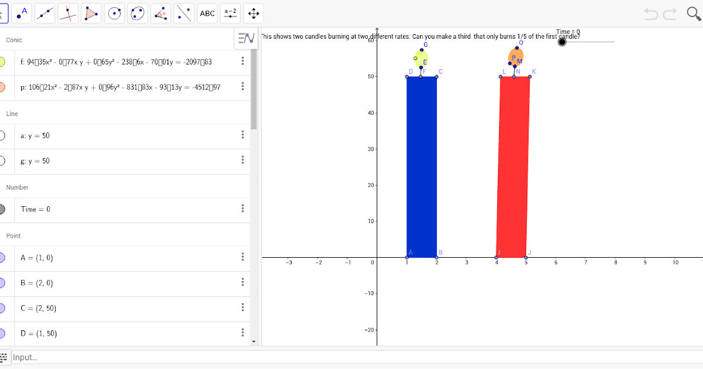
Task: Select the ABC Text tool
Action: pyautogui.click(x=207, y=13)
